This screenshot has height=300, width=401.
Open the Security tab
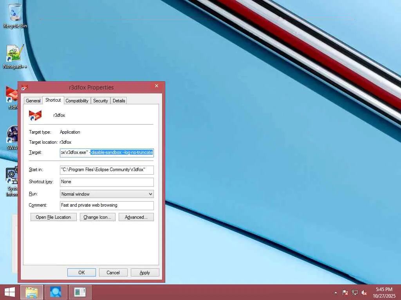click(x=101, y=101)
